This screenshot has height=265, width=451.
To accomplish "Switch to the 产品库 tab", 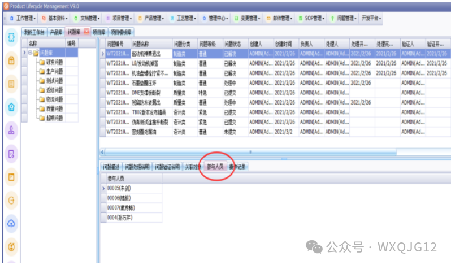I will [56, 32].
